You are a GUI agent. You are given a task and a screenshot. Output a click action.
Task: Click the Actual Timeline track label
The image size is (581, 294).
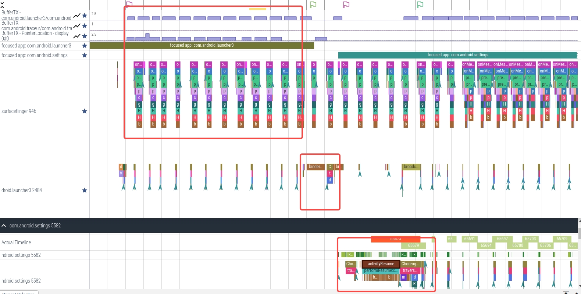click(x=16, y=242)
